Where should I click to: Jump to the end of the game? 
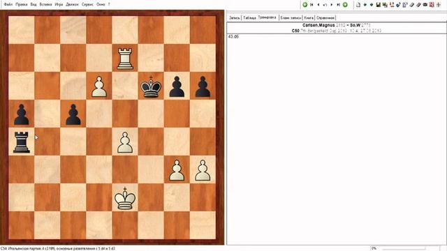tap(338, 5)
